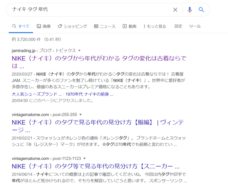Click the date 2016/06/14 in the snippet
The height and width of the screenshot is (189, 228).
pyautogui.click(x=22, y=174)
